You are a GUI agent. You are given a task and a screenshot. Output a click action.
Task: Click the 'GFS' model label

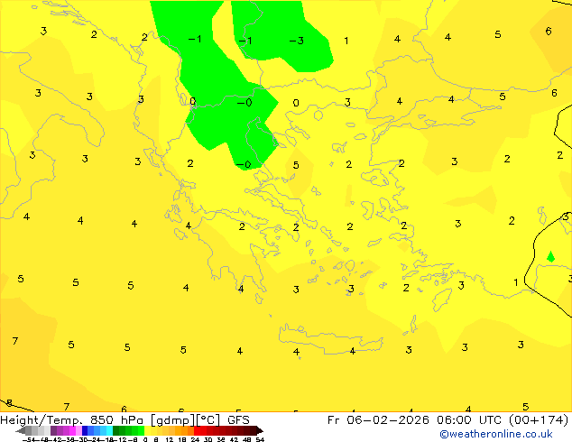click(x=238, y=420)
